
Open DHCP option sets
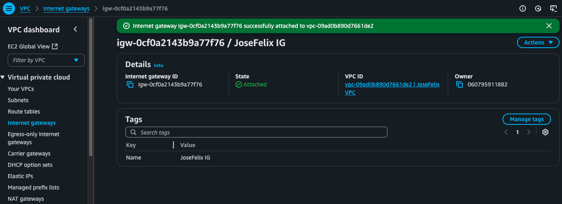30,165
